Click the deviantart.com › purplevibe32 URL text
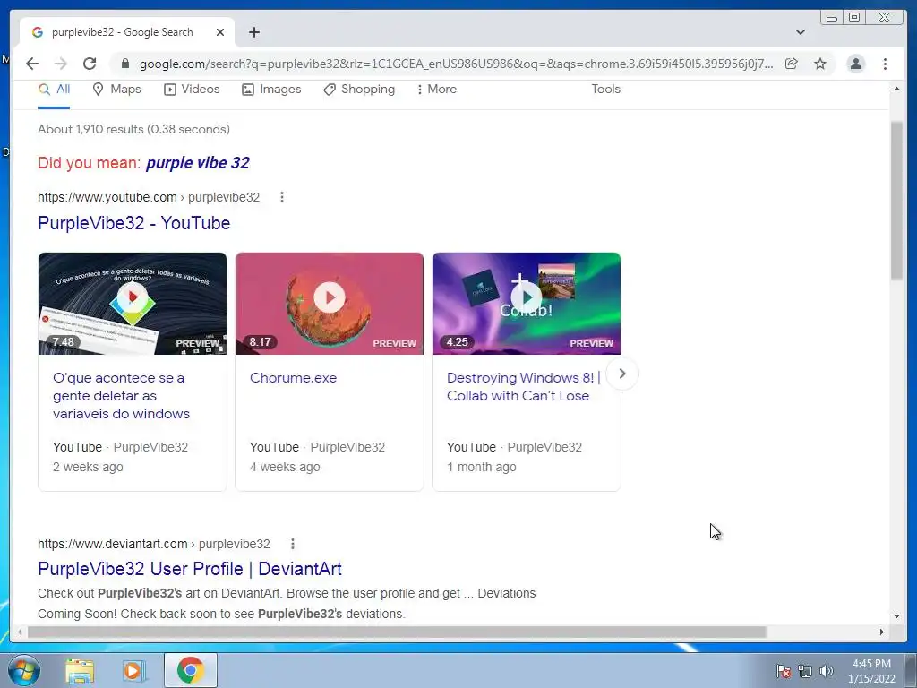The image size is (917, 688). click(x=154, y=544)
